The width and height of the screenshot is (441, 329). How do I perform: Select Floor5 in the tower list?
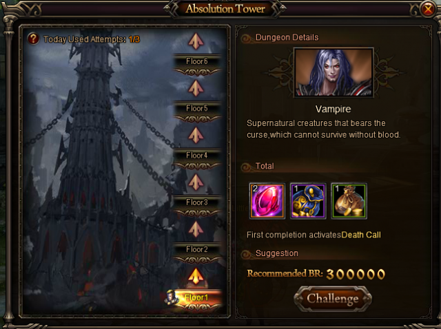[197, 112]
